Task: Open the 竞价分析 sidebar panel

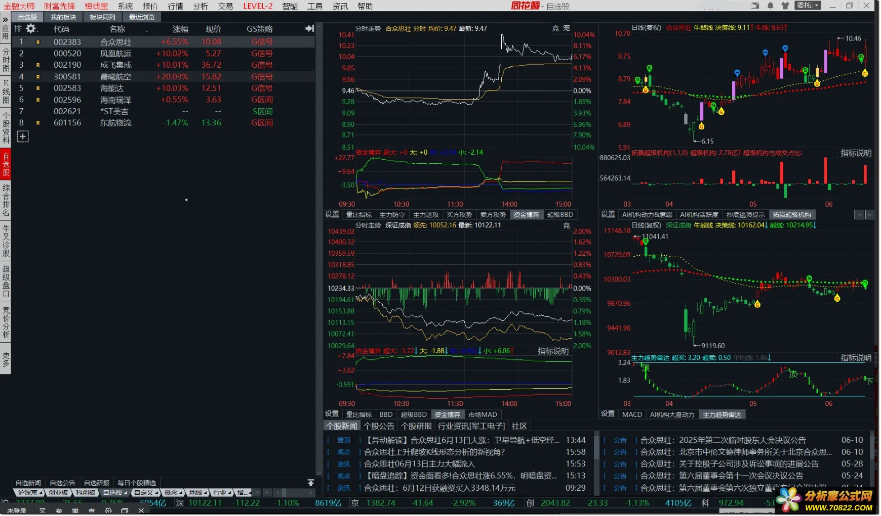Action: tap(6, 322)
